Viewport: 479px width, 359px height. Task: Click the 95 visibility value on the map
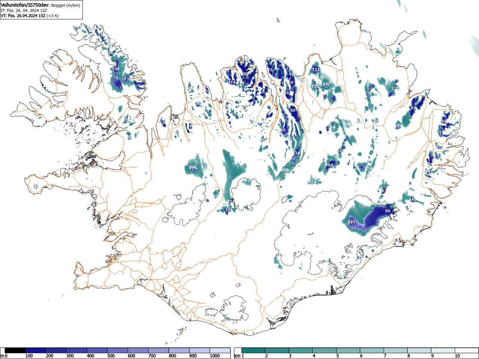click(283, 131)
